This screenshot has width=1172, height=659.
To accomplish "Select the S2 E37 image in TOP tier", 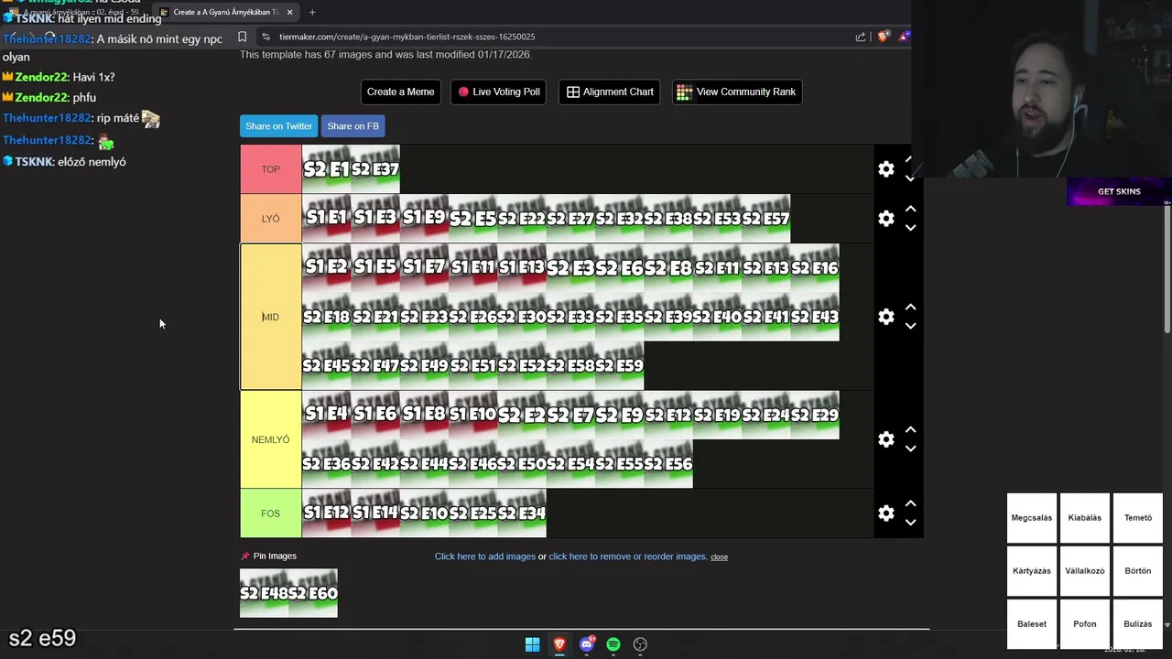I will pyautogui.click(x=375, y=169).
